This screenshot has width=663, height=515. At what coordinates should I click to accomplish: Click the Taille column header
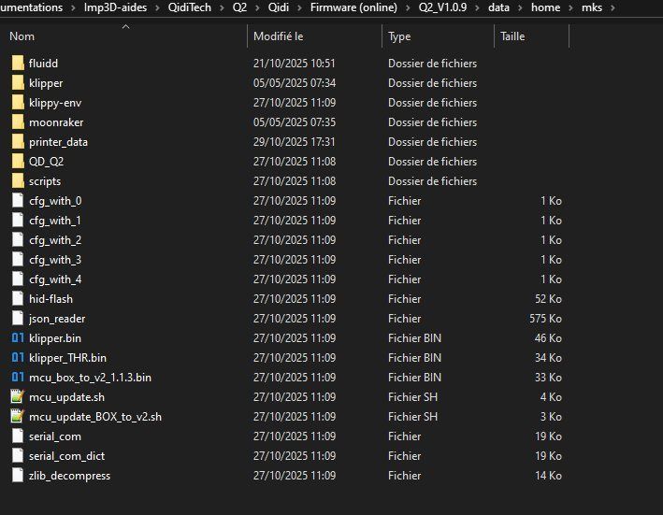pos(512,36)
